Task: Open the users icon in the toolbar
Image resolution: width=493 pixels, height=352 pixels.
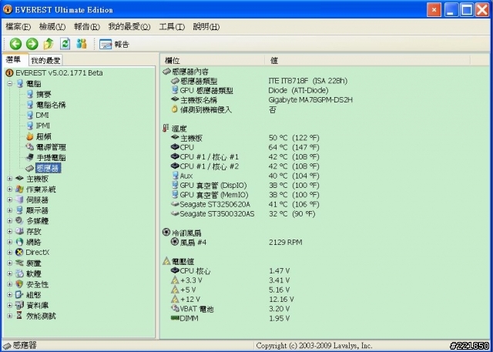Action: [x=82, y=44]
